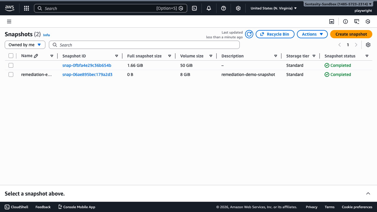377x212 pixels.
Task: Launch CloudShell from the top bar icon
Action: [x=194, y=8]
